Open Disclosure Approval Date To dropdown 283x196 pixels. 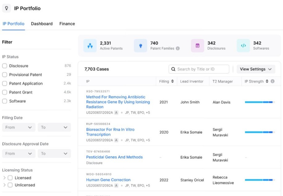tap(54, 154)
